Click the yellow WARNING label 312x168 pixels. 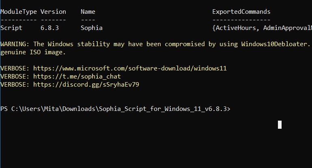click(x=15, y=44)
